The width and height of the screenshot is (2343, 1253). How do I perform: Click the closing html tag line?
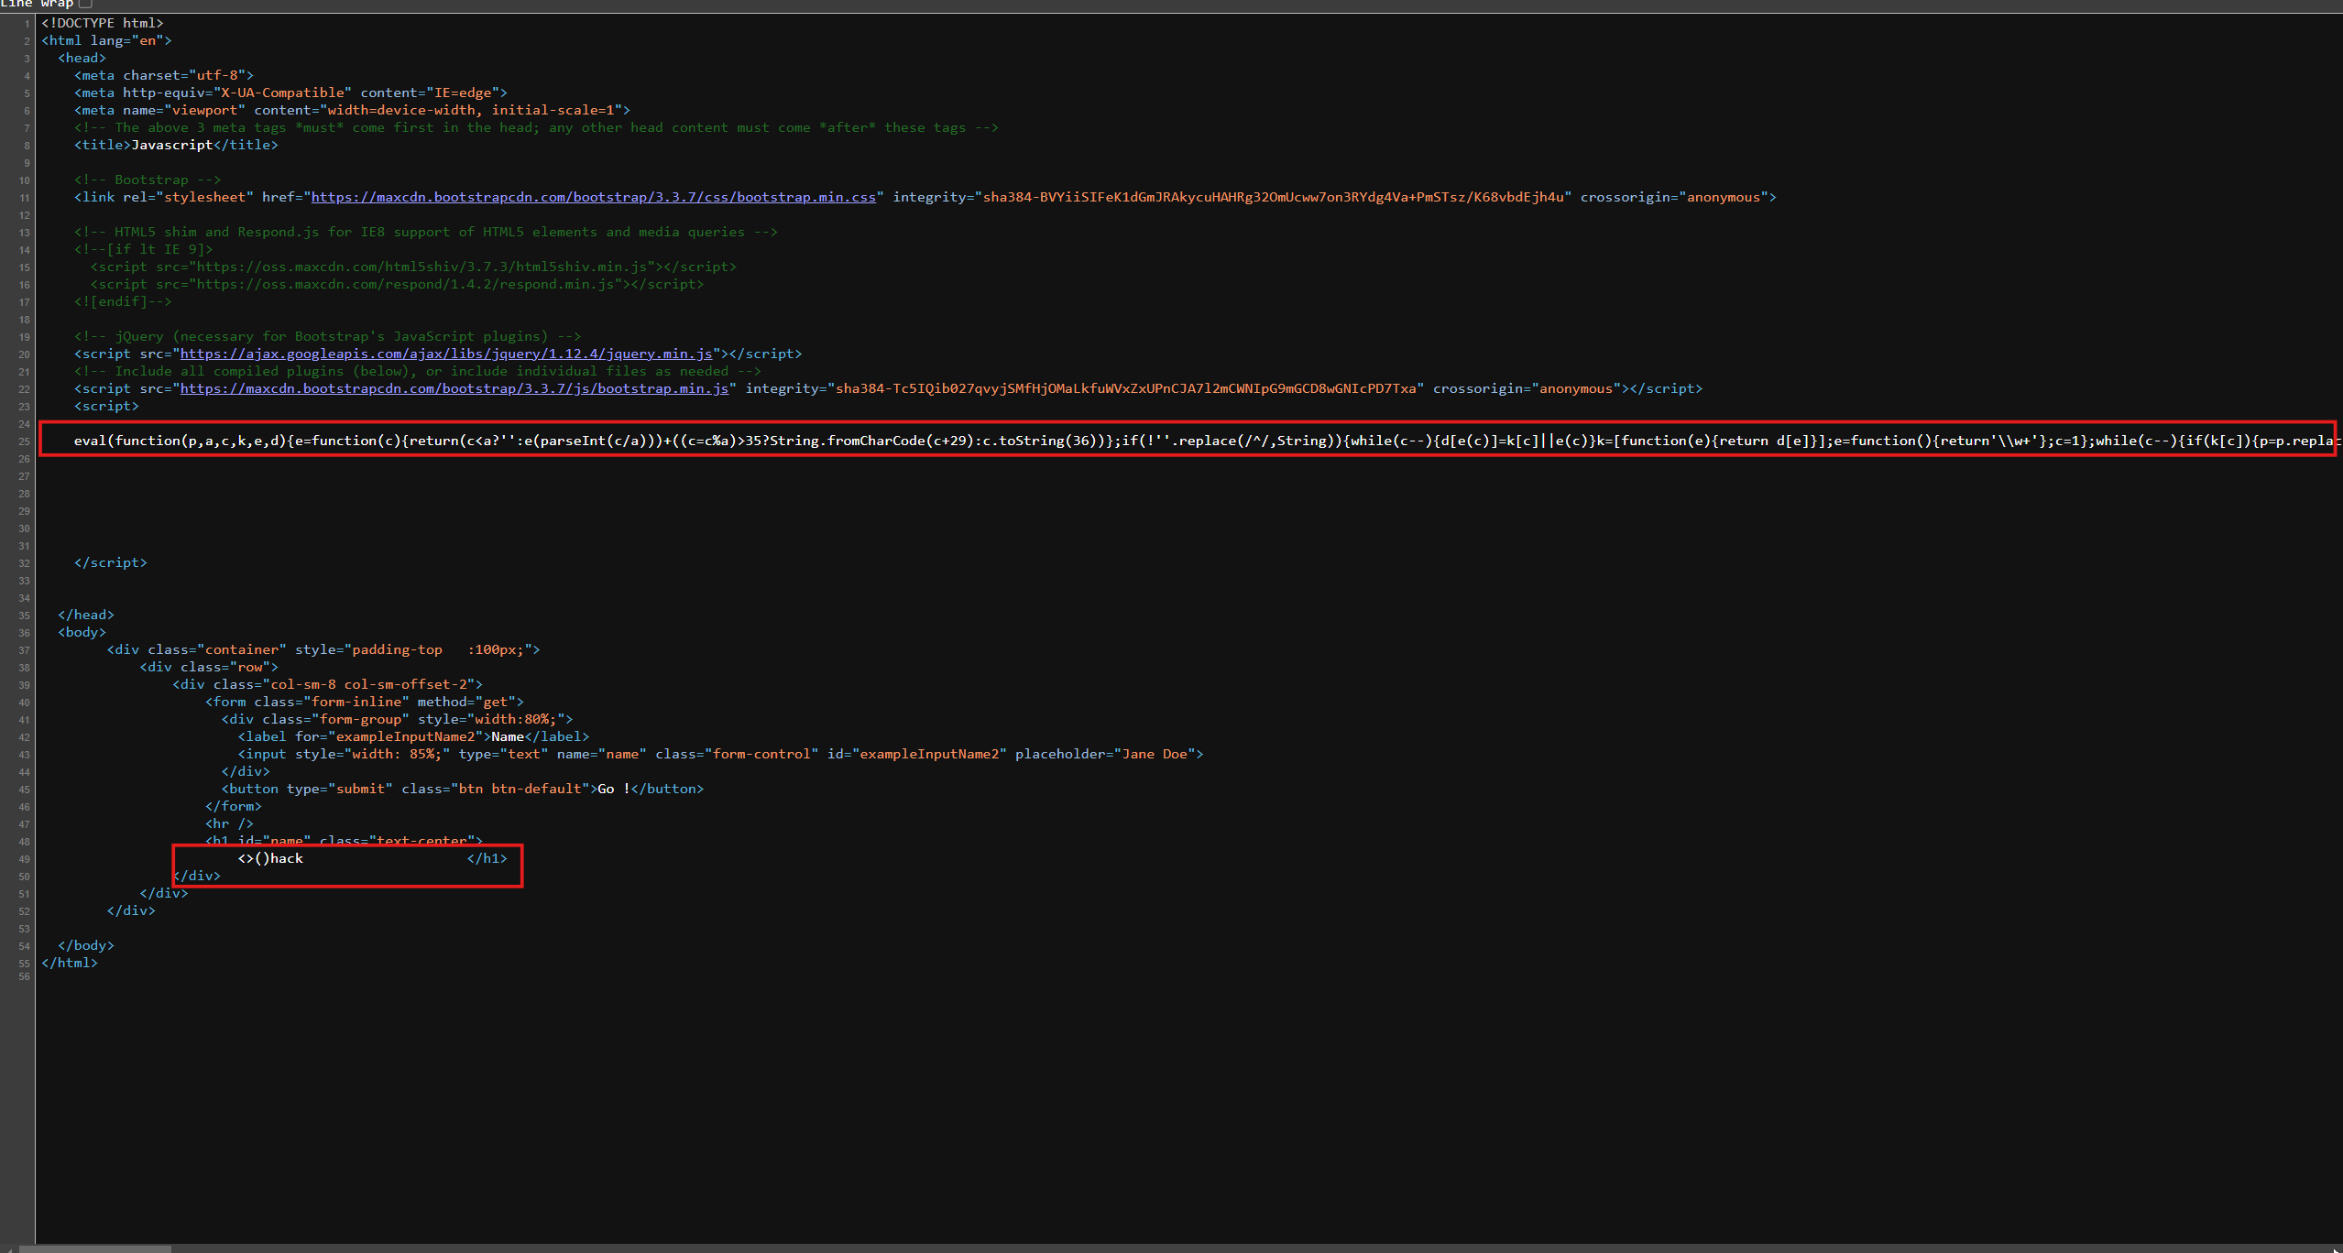(x=69, y=963)
